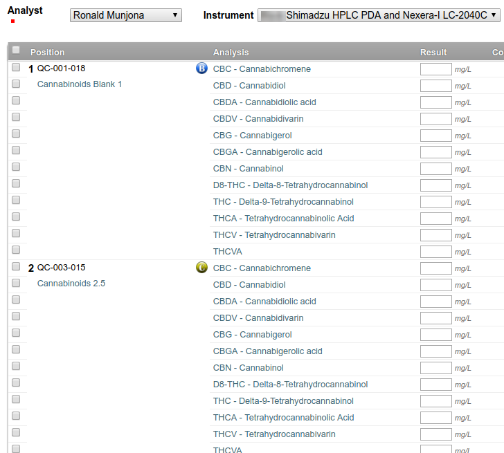Image resolution: width=504 pixels, height=453 pixels.
Task: Click the Cannabinoids Blank 1 link
Action: point(80,84)
